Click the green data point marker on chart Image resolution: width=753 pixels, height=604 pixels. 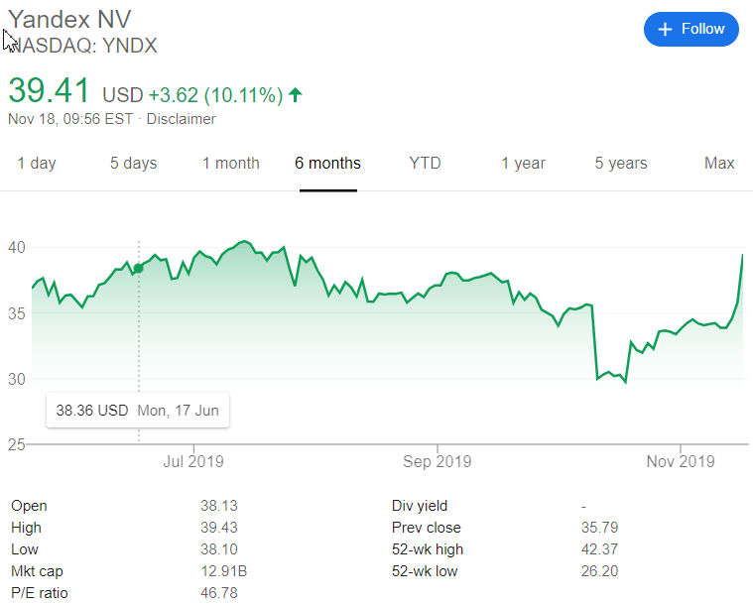click(138, 269)
